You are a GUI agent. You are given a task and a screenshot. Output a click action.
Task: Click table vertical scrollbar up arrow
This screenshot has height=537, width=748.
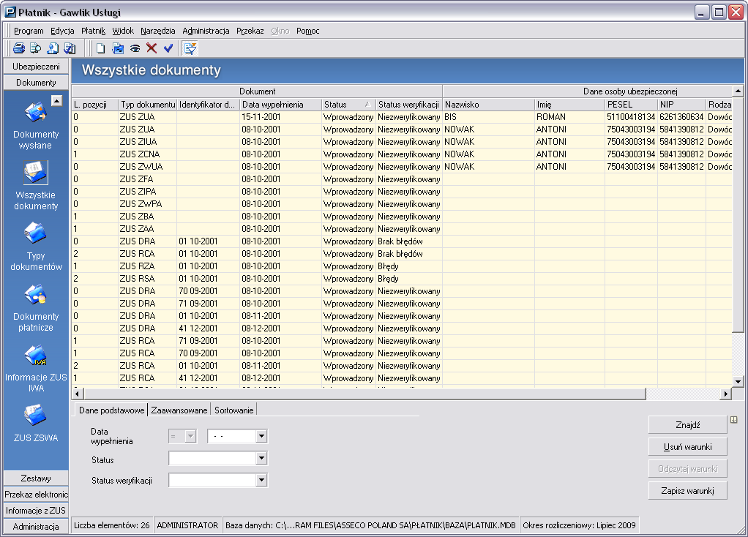[738, 91]
